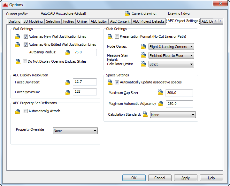Click the Facet Deviation input field
Image resolution: width=230 pixels, height=186 pixels.
pos(85,82)
